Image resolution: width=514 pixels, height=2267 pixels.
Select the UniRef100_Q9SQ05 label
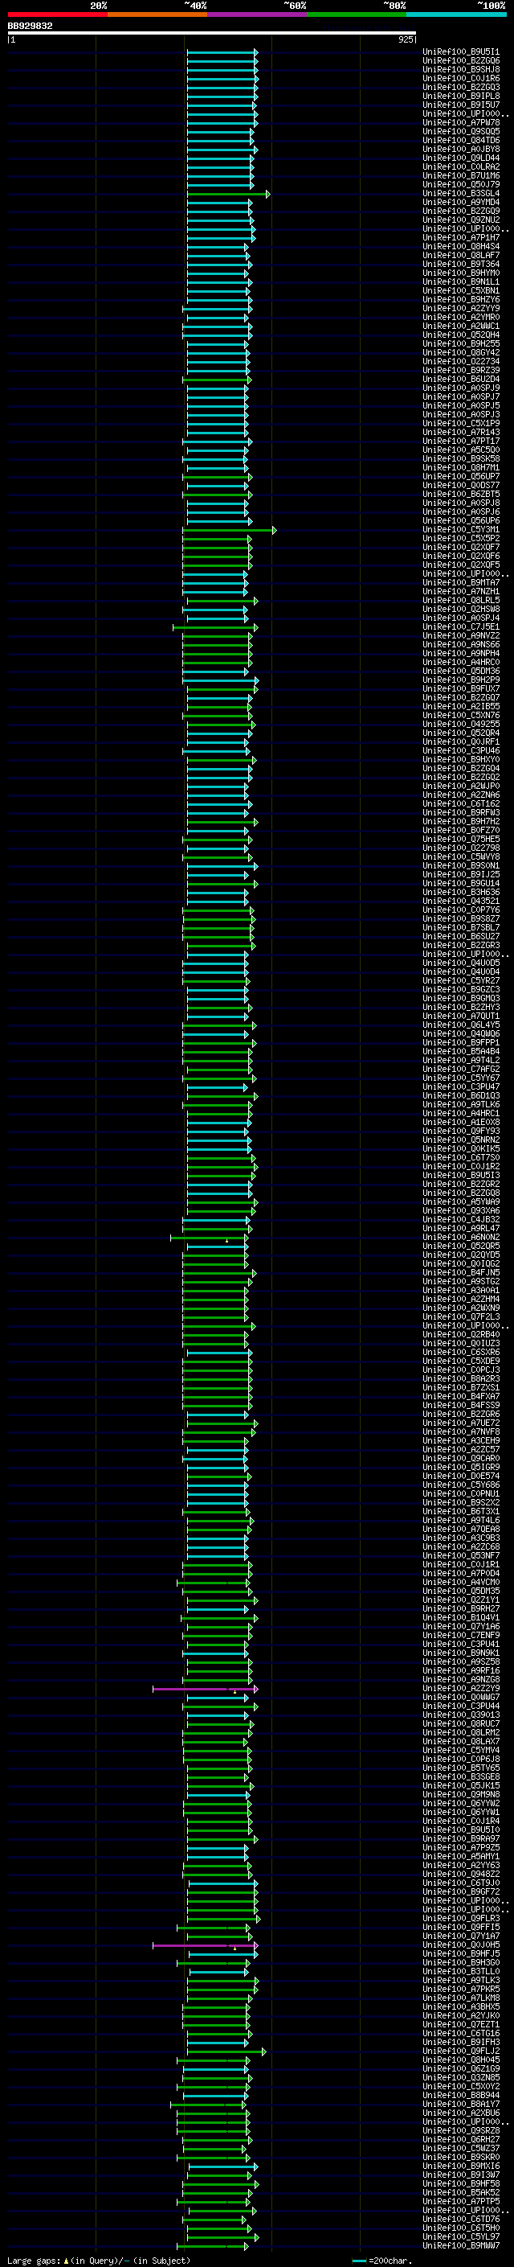[461, 131]
